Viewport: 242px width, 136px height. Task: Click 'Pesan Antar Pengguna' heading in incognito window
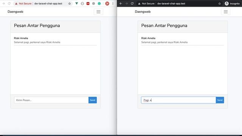(164, 26)
